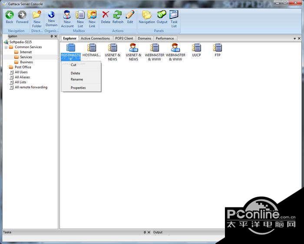Viewport: 304px width, 244px height.
Task: Open the Task List panel icon
Action: pyautogui.click(x=174, y=15)
